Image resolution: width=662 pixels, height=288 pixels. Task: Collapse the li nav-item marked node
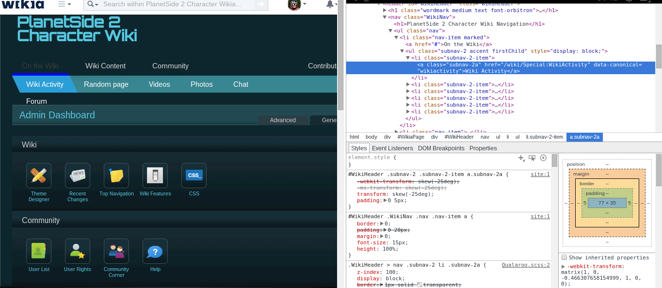click(396, 37)
